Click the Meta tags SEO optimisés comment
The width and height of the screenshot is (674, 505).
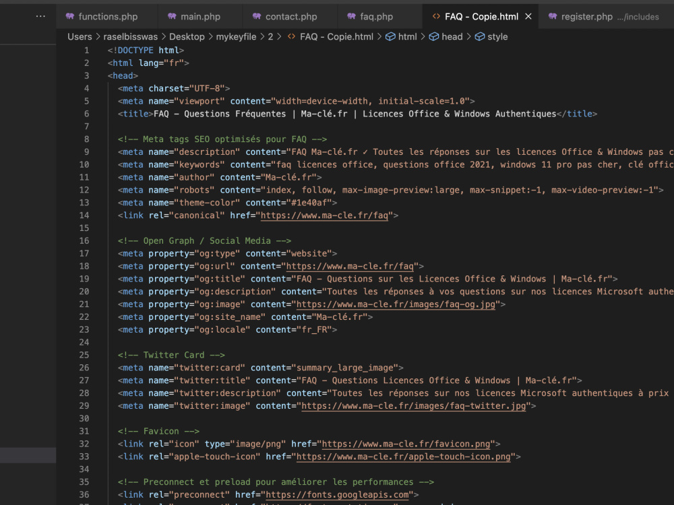[x=222, y=139]
